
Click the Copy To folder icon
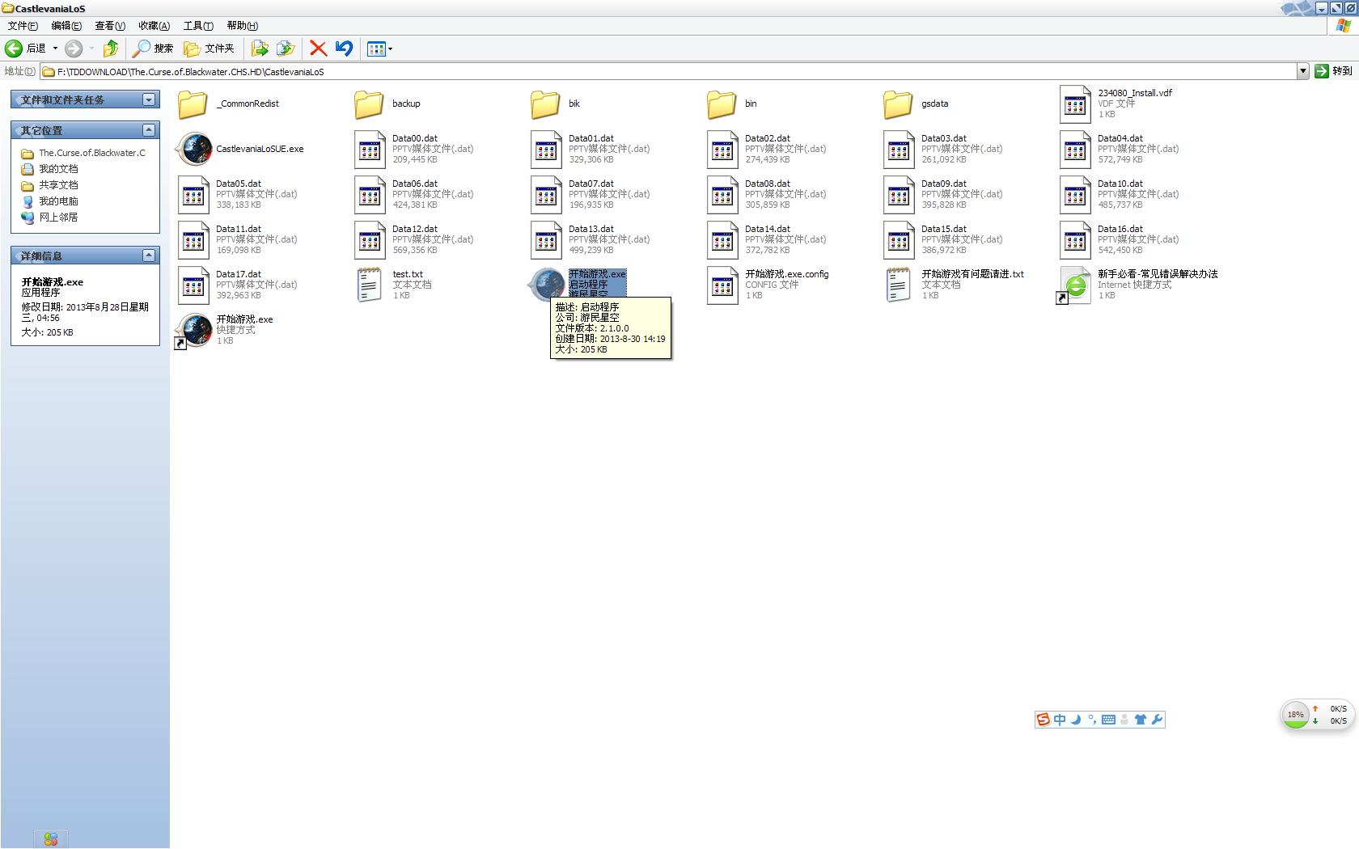tap(286, 49)
